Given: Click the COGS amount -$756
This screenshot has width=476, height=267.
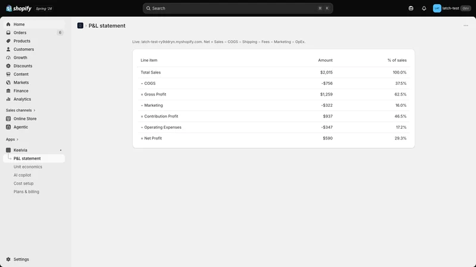Looking at the screenshot, I should pyautogui.click(x=327, y=83).
